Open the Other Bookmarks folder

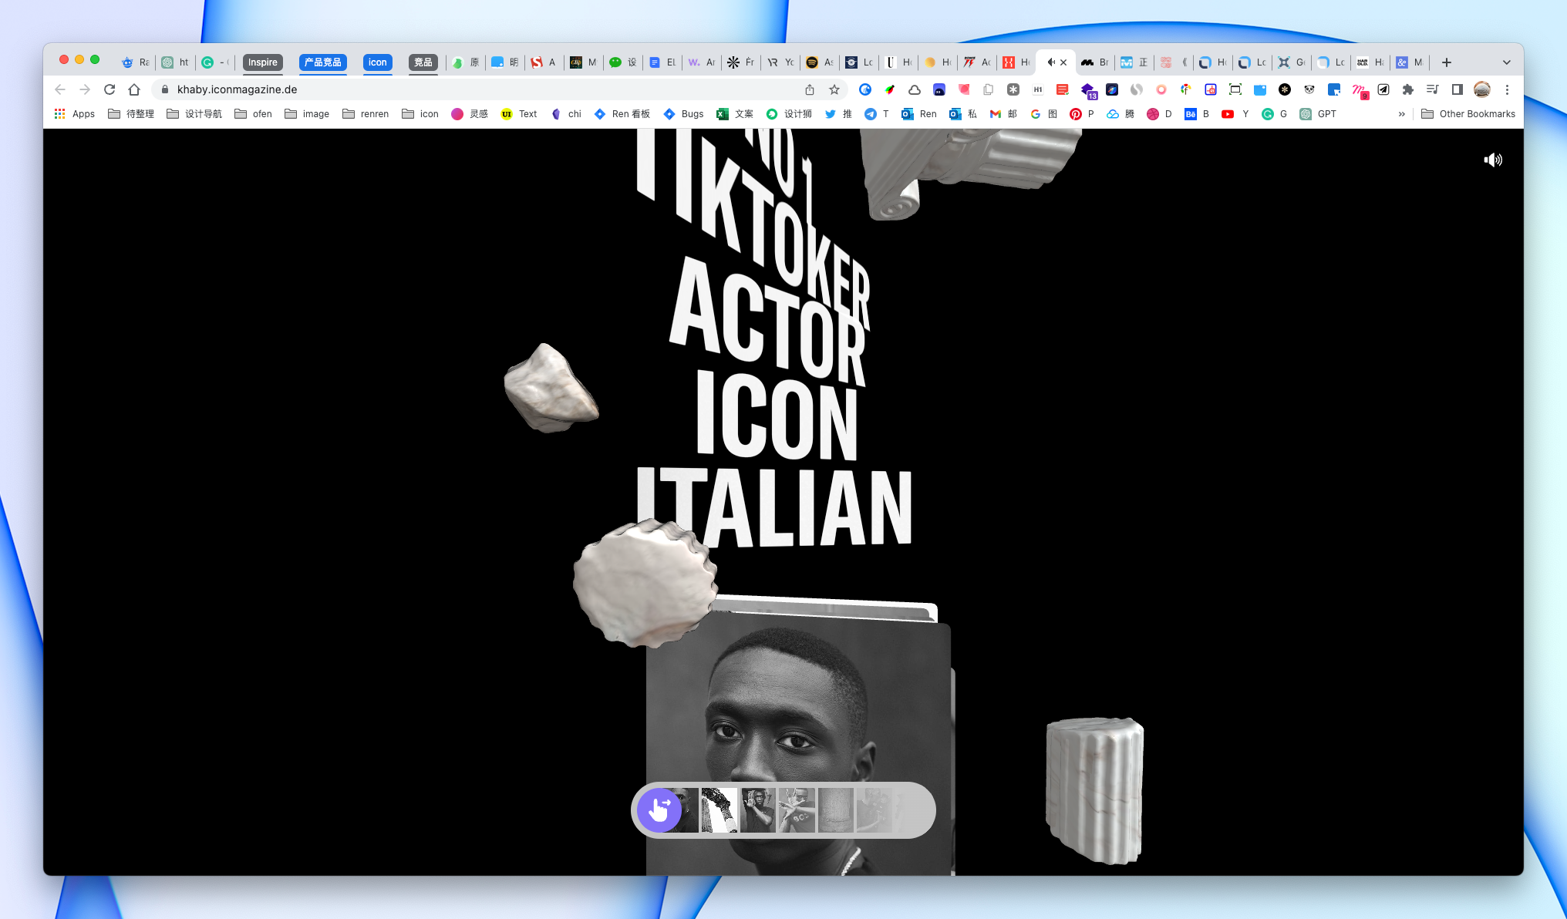(1468, 114)
